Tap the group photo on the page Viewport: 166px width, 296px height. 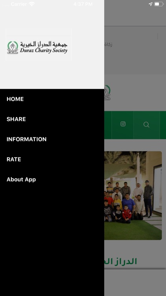[133, 195]
